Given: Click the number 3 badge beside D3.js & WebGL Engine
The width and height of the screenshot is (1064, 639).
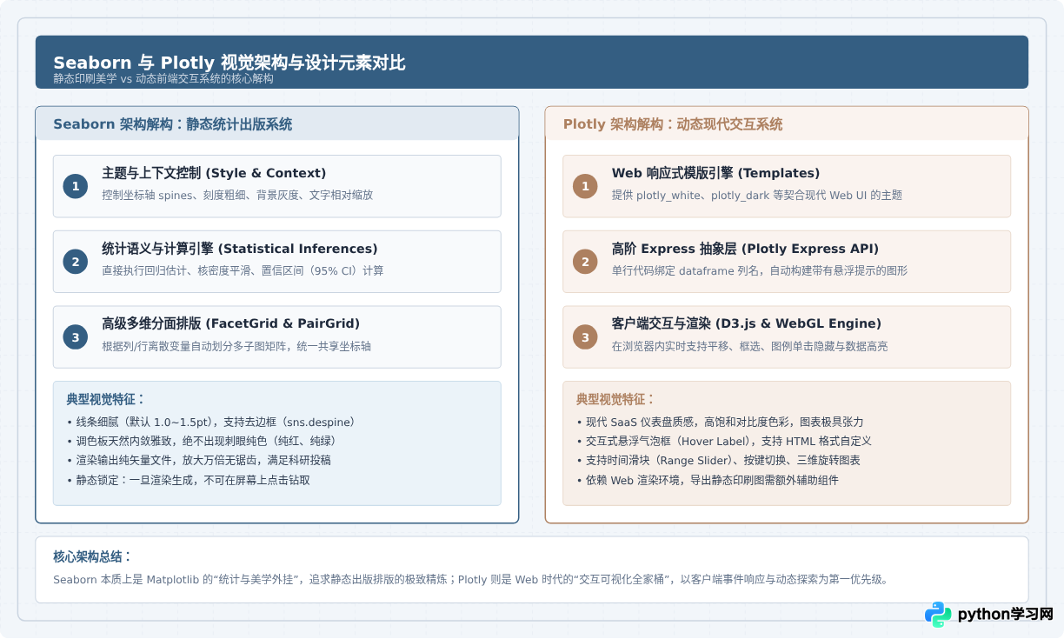Looking at the screenshot, I should 585,337.
